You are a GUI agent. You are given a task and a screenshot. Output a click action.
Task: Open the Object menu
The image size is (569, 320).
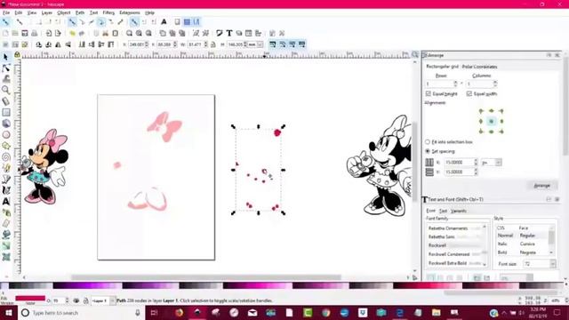63,12
